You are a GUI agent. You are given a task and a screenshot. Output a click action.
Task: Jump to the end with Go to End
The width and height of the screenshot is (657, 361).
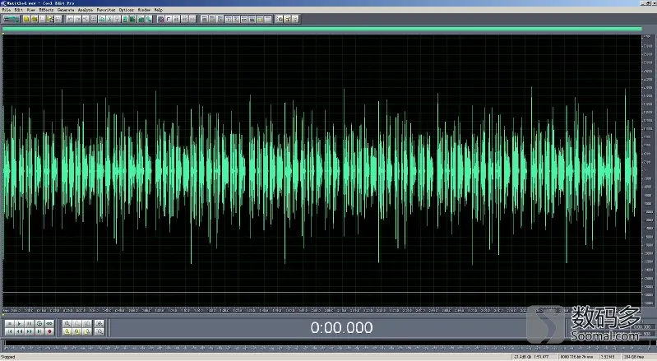pyautogui.click(x=39, y=331)
